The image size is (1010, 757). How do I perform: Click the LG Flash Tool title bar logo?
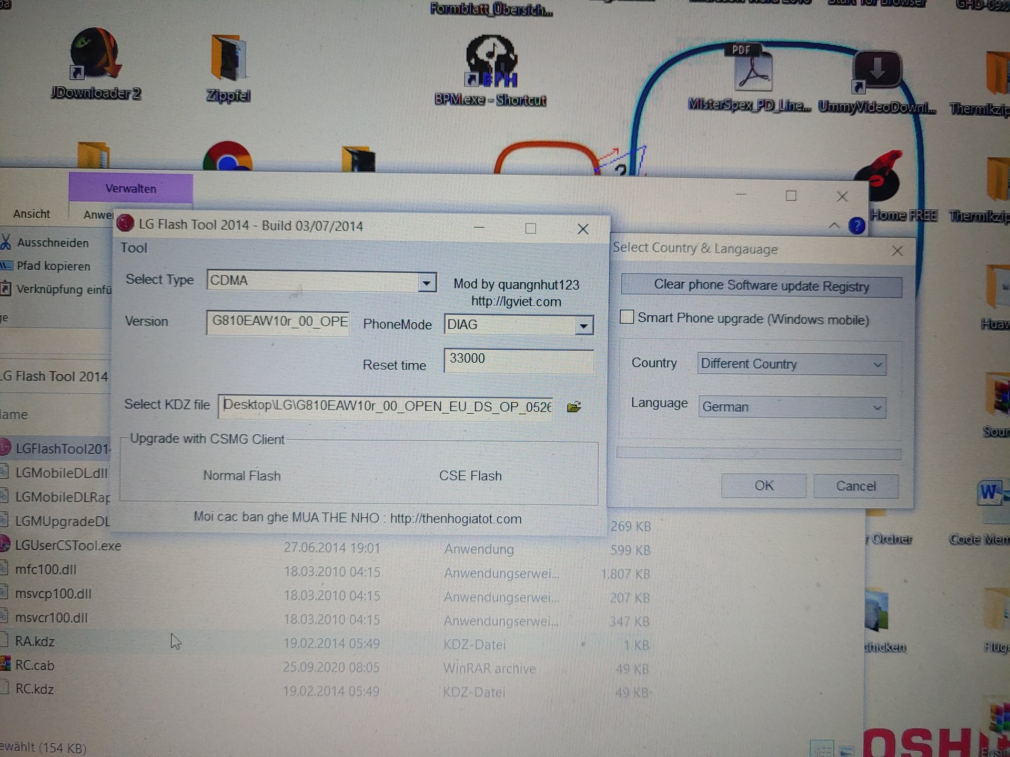coord(125,223)
